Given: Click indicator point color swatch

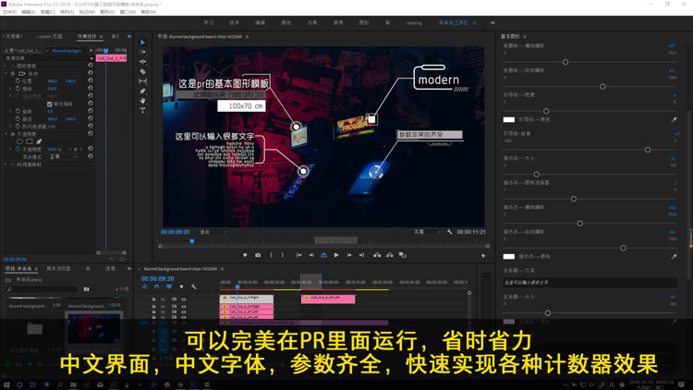Looking at the screenshot, I should tap(509, 257).
